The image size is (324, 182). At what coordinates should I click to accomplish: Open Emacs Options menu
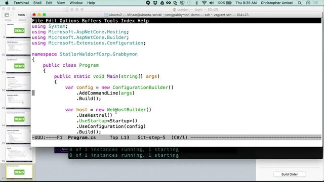(x=69, y=21)
